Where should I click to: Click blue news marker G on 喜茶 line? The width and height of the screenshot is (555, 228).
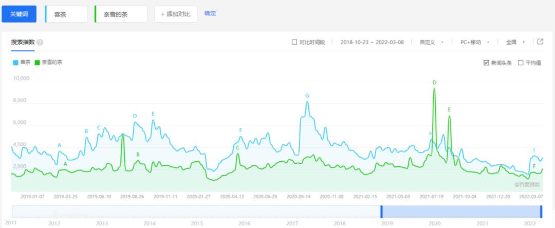coord(307,96)
